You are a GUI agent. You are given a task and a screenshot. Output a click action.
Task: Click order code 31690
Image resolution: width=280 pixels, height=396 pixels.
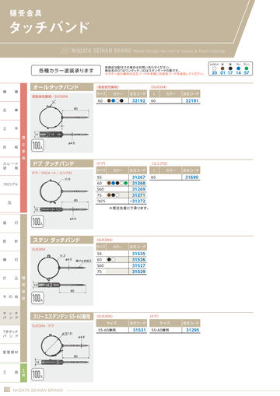(191, 177)
